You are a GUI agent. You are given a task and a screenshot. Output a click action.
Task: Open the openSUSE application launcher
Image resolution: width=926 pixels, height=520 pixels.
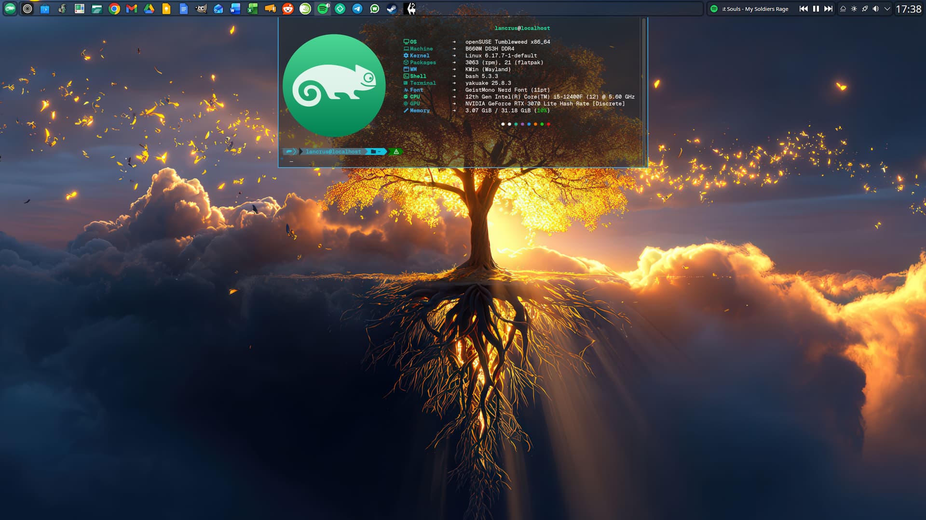[x=10, y=9]
